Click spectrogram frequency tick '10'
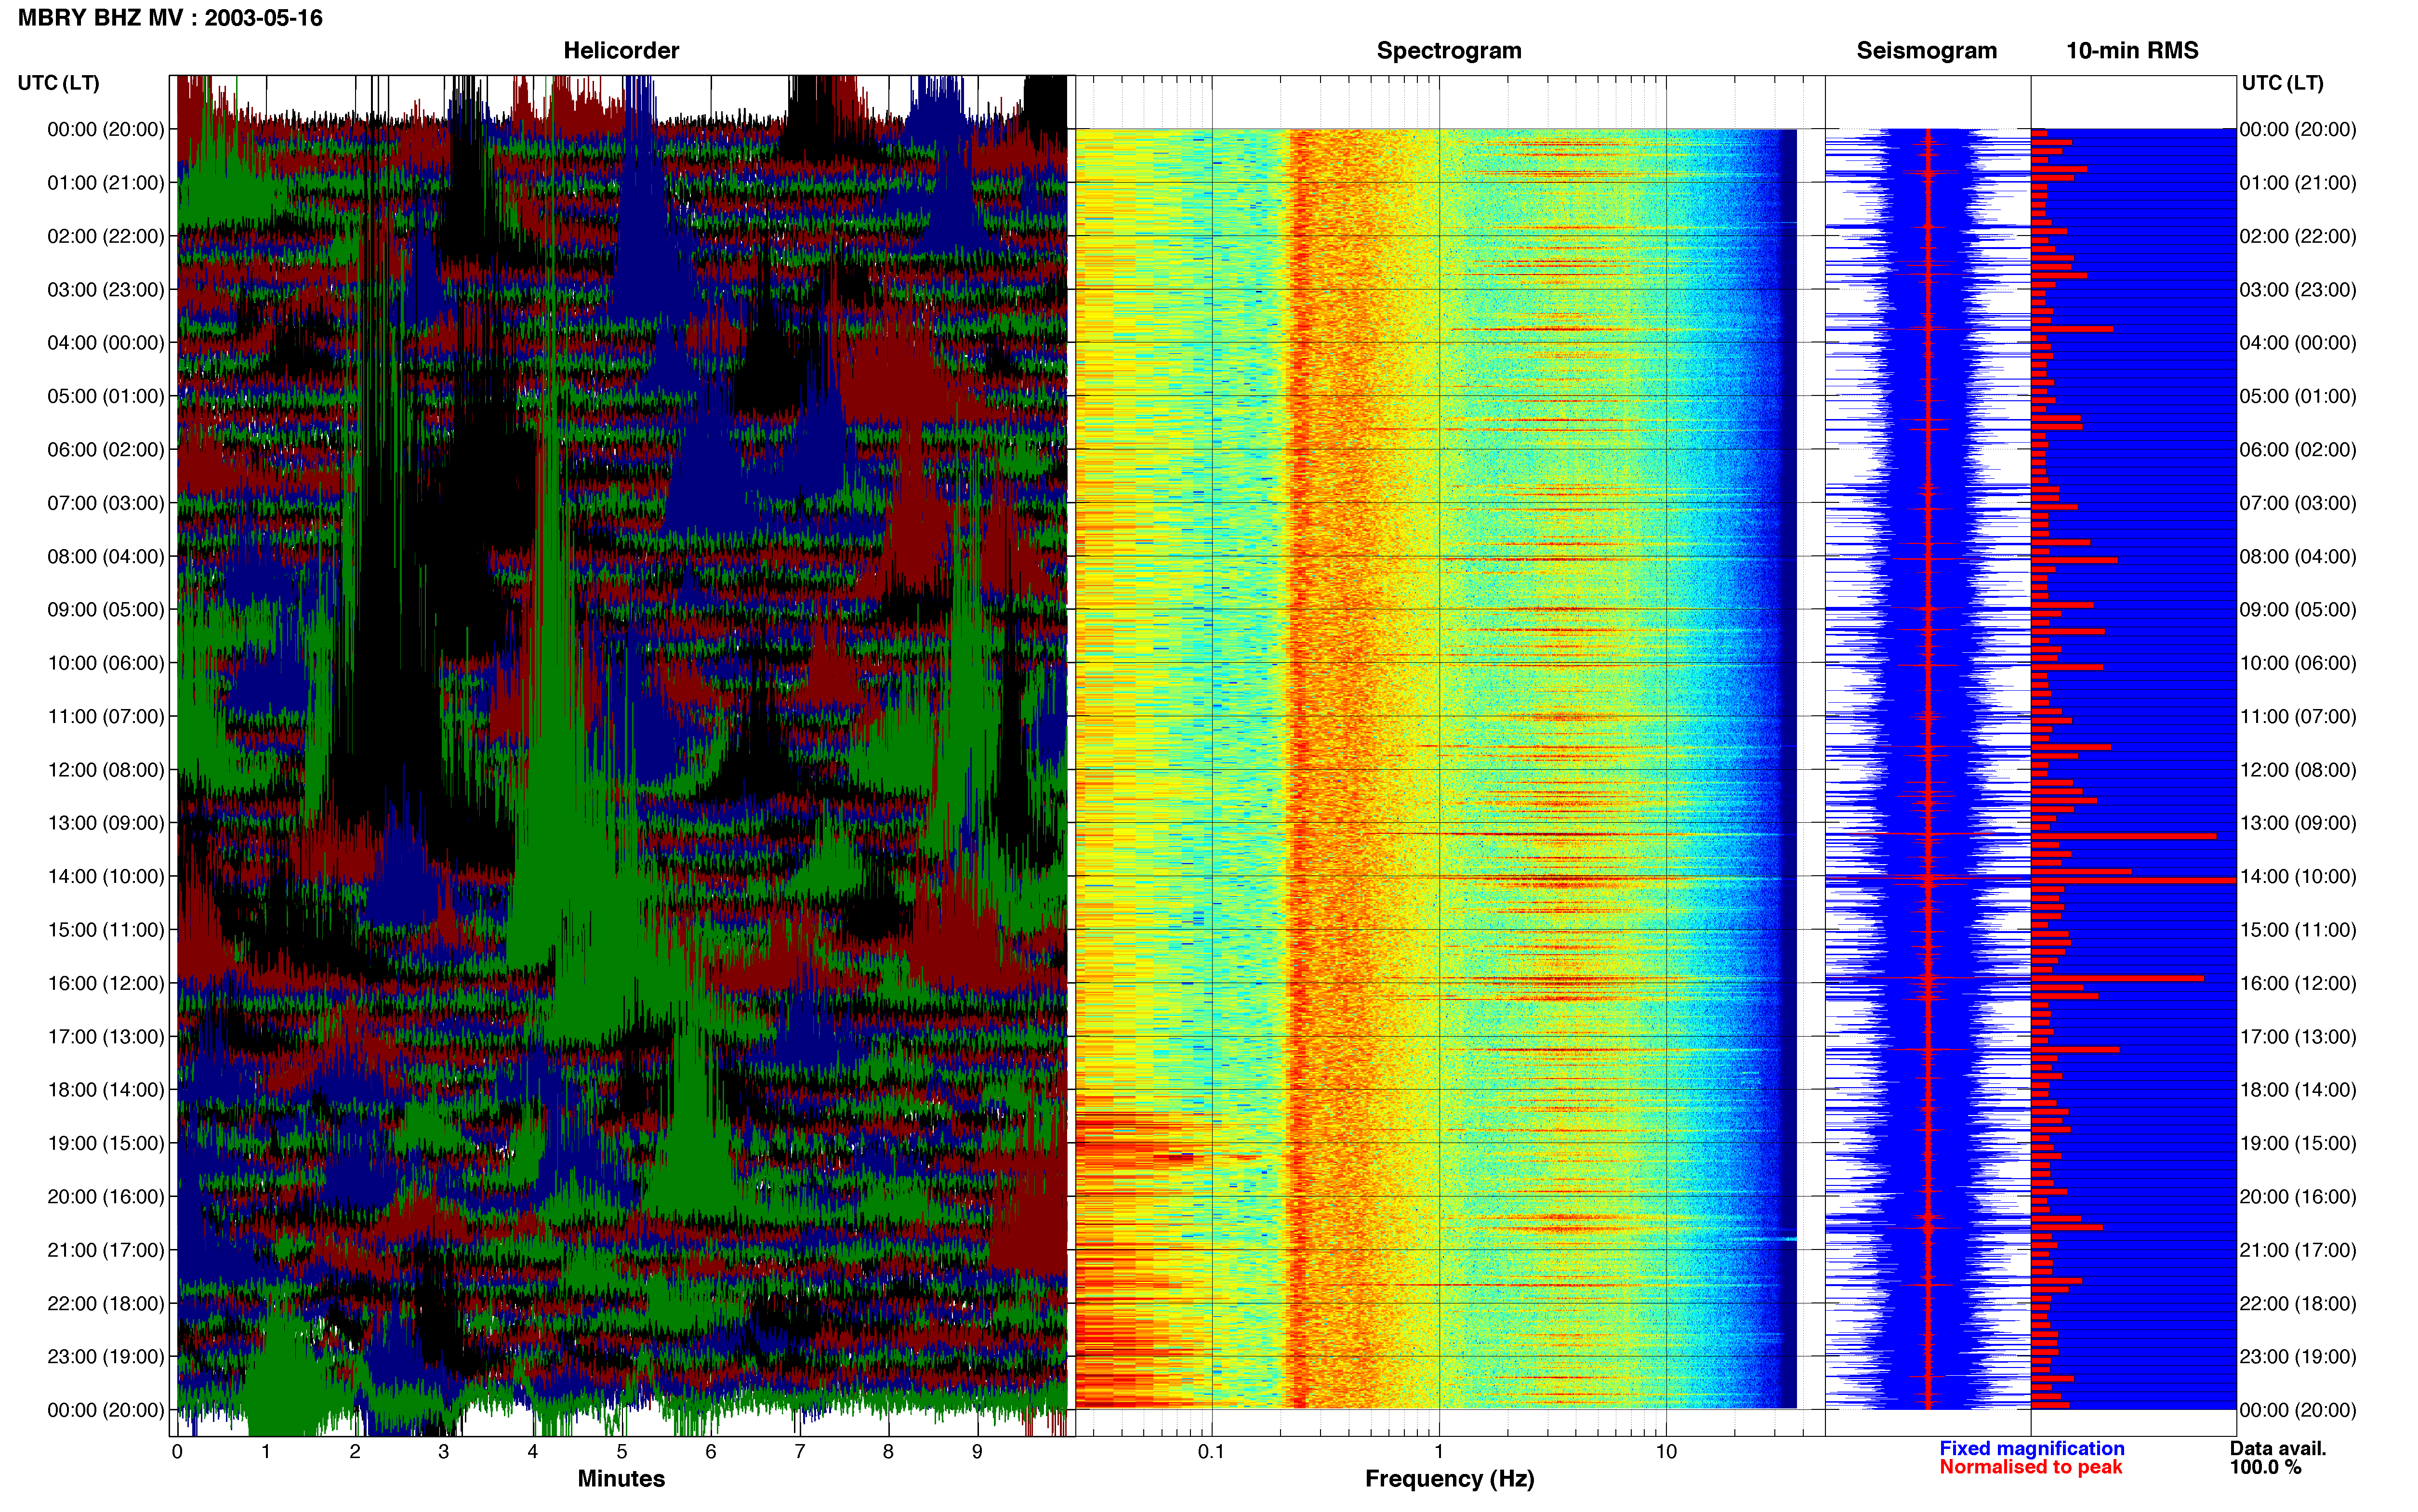 coord(1666,1452)
